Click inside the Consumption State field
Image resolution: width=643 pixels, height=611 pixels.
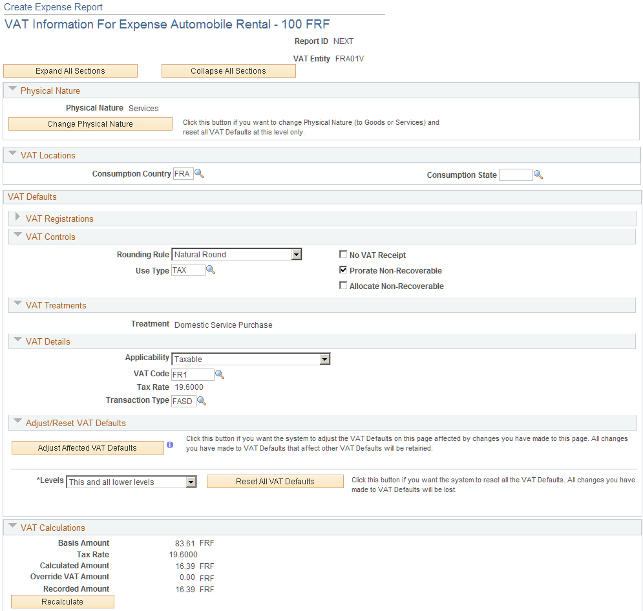coord(517,175)
